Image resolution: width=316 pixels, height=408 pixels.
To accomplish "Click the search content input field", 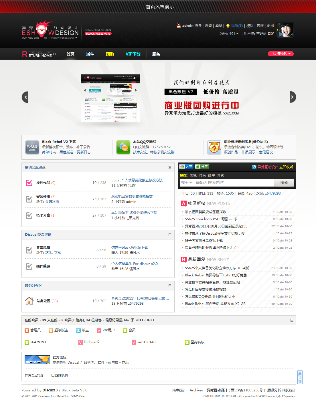I will click(234, 183).
